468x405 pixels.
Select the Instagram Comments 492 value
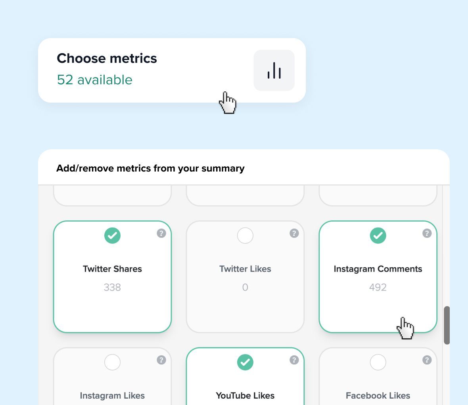[x=378, y=287]
